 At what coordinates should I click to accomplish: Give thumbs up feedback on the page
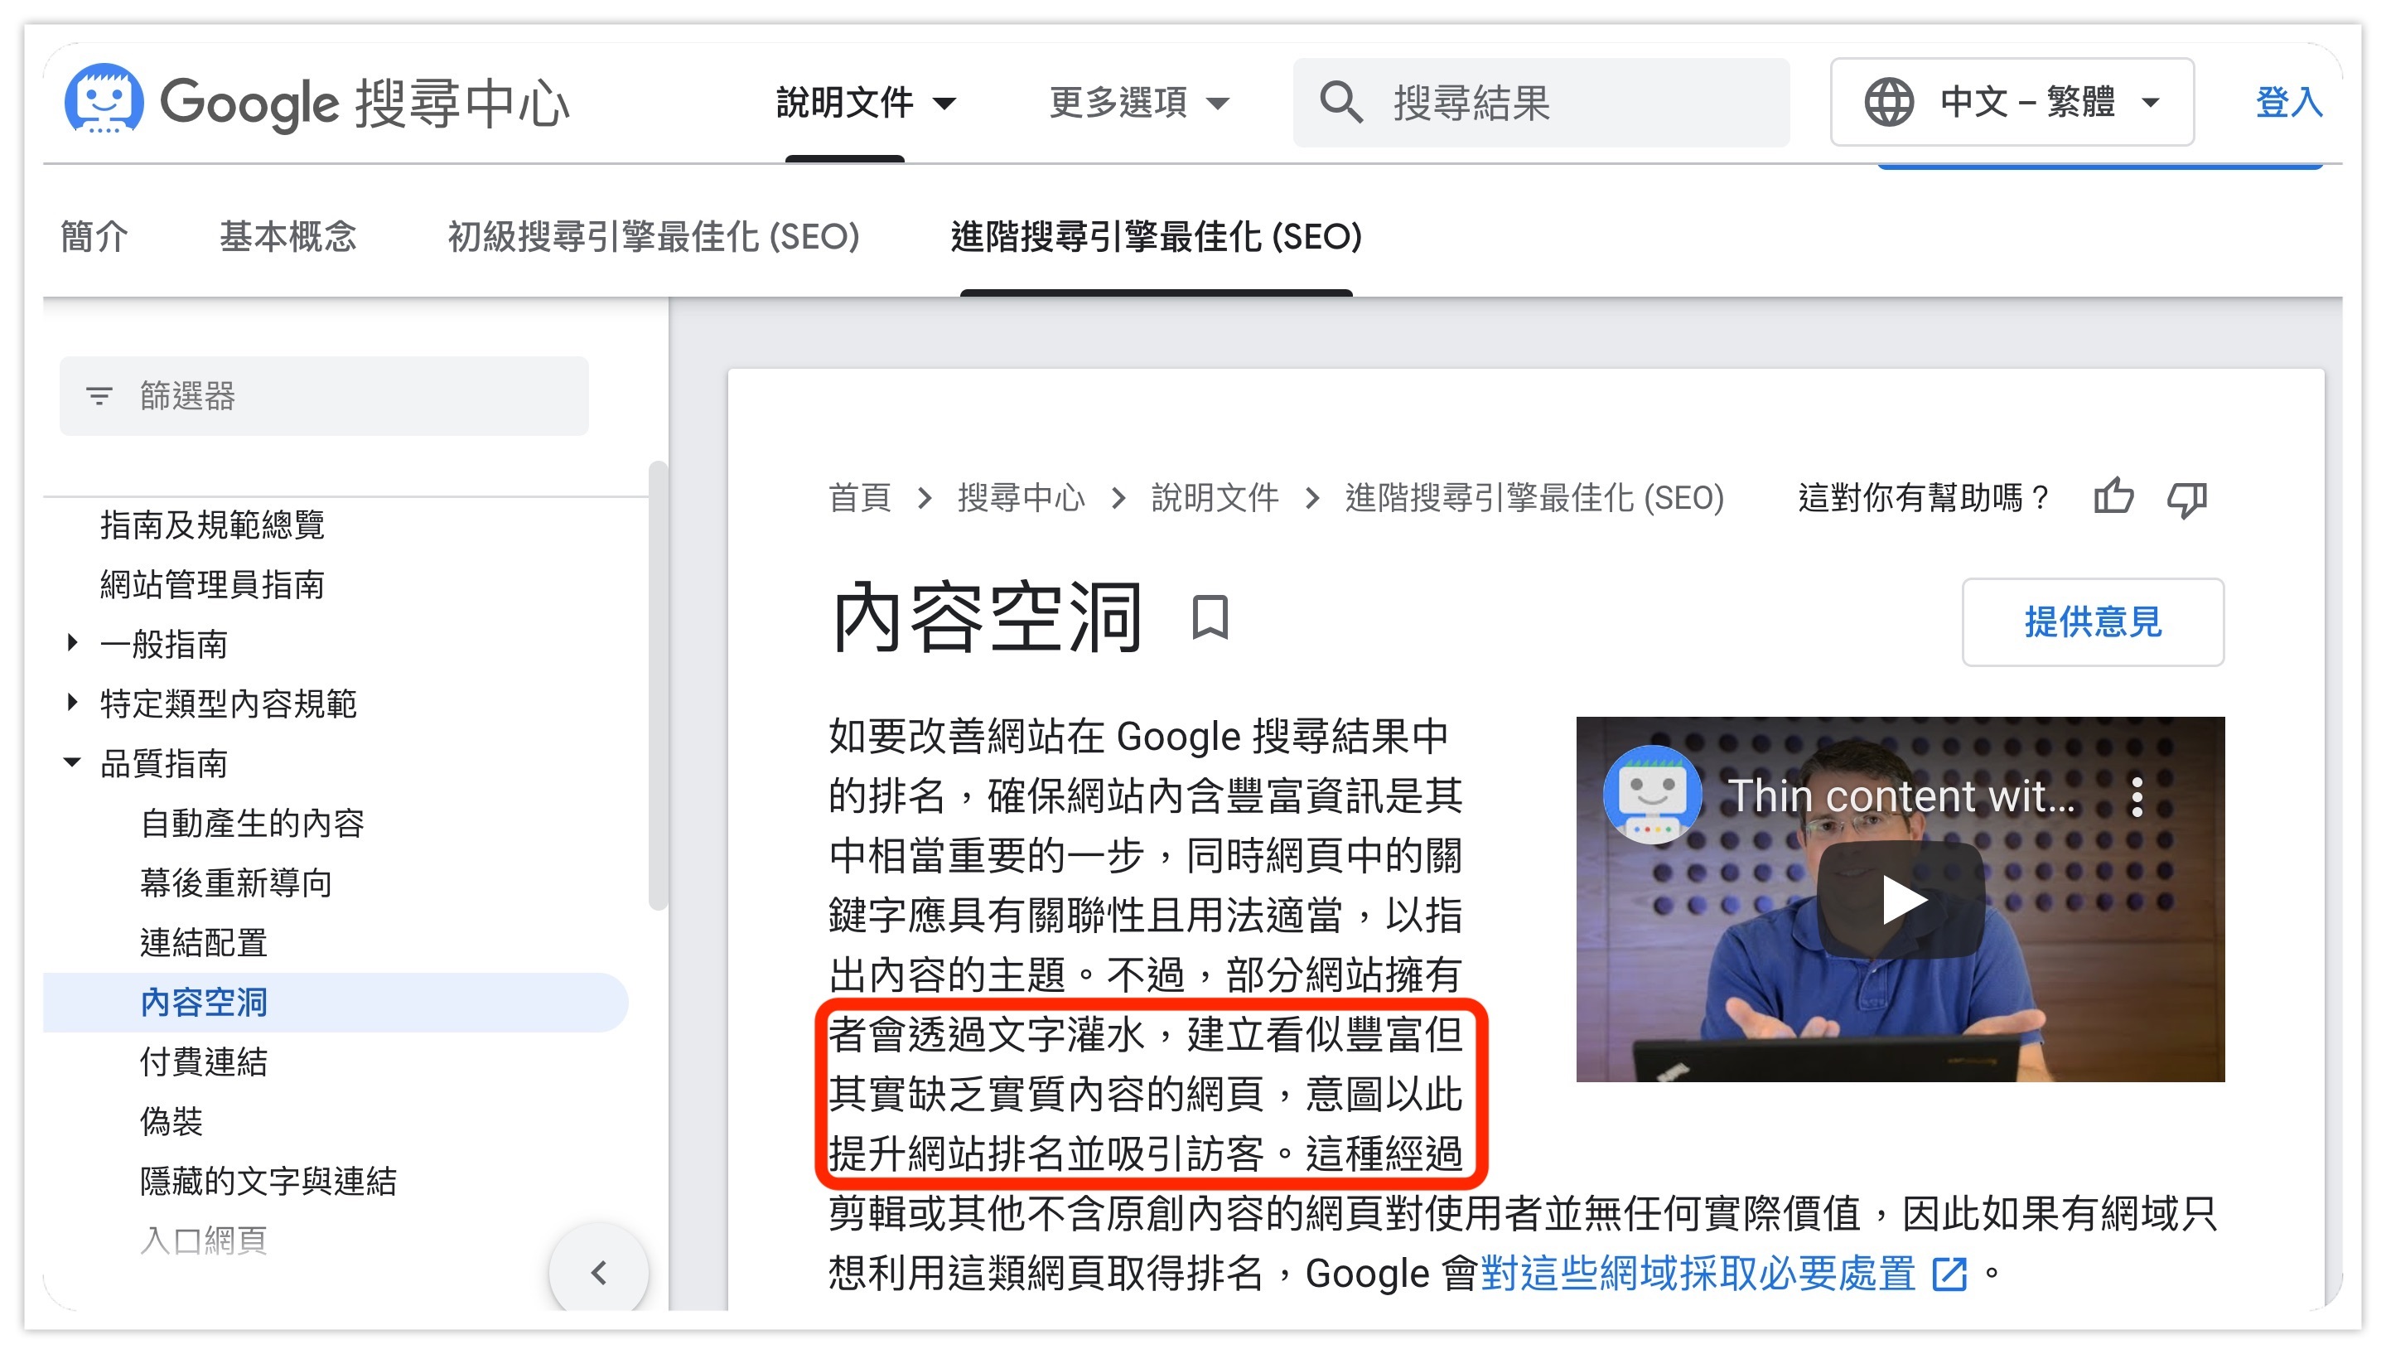[2113, 499]
